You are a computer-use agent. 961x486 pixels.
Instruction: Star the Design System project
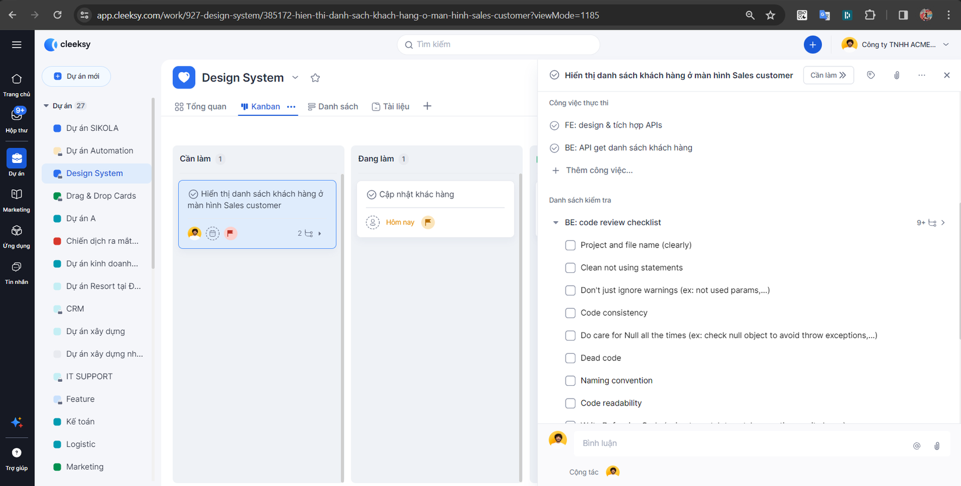pos(315,78)
